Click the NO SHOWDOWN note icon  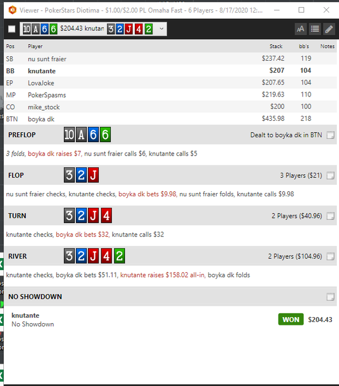click(x=330, y=297)
